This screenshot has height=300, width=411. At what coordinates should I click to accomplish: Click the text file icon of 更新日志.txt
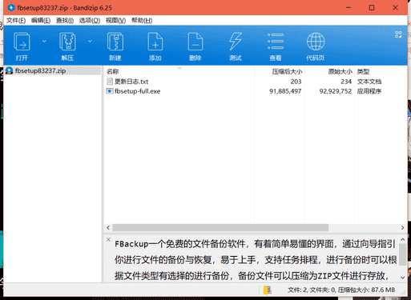110,82
